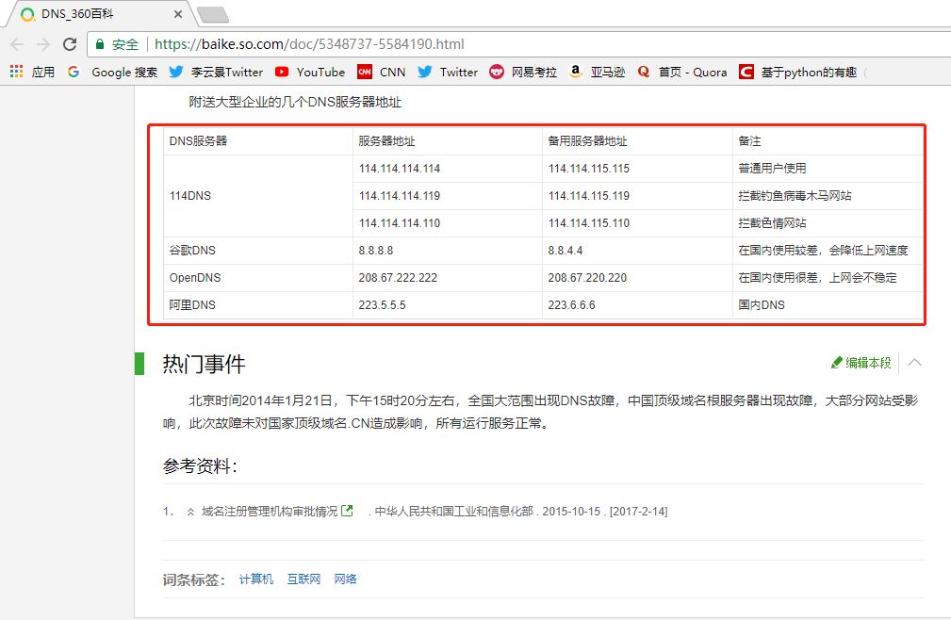Image resolution: width=951 pixels, height=620 pixels.
Task: Click the 208.67.222.222 address cell
Action: point(447,278)
